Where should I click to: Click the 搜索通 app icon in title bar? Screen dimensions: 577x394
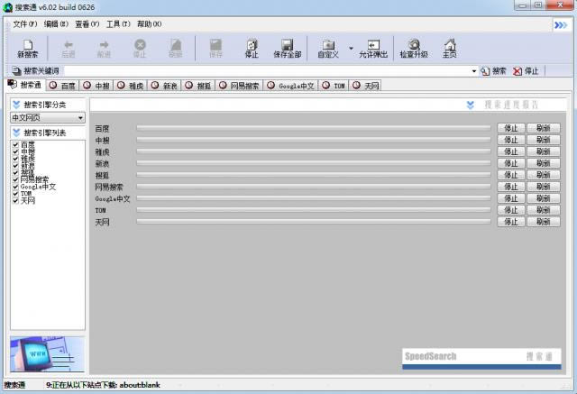8,7
